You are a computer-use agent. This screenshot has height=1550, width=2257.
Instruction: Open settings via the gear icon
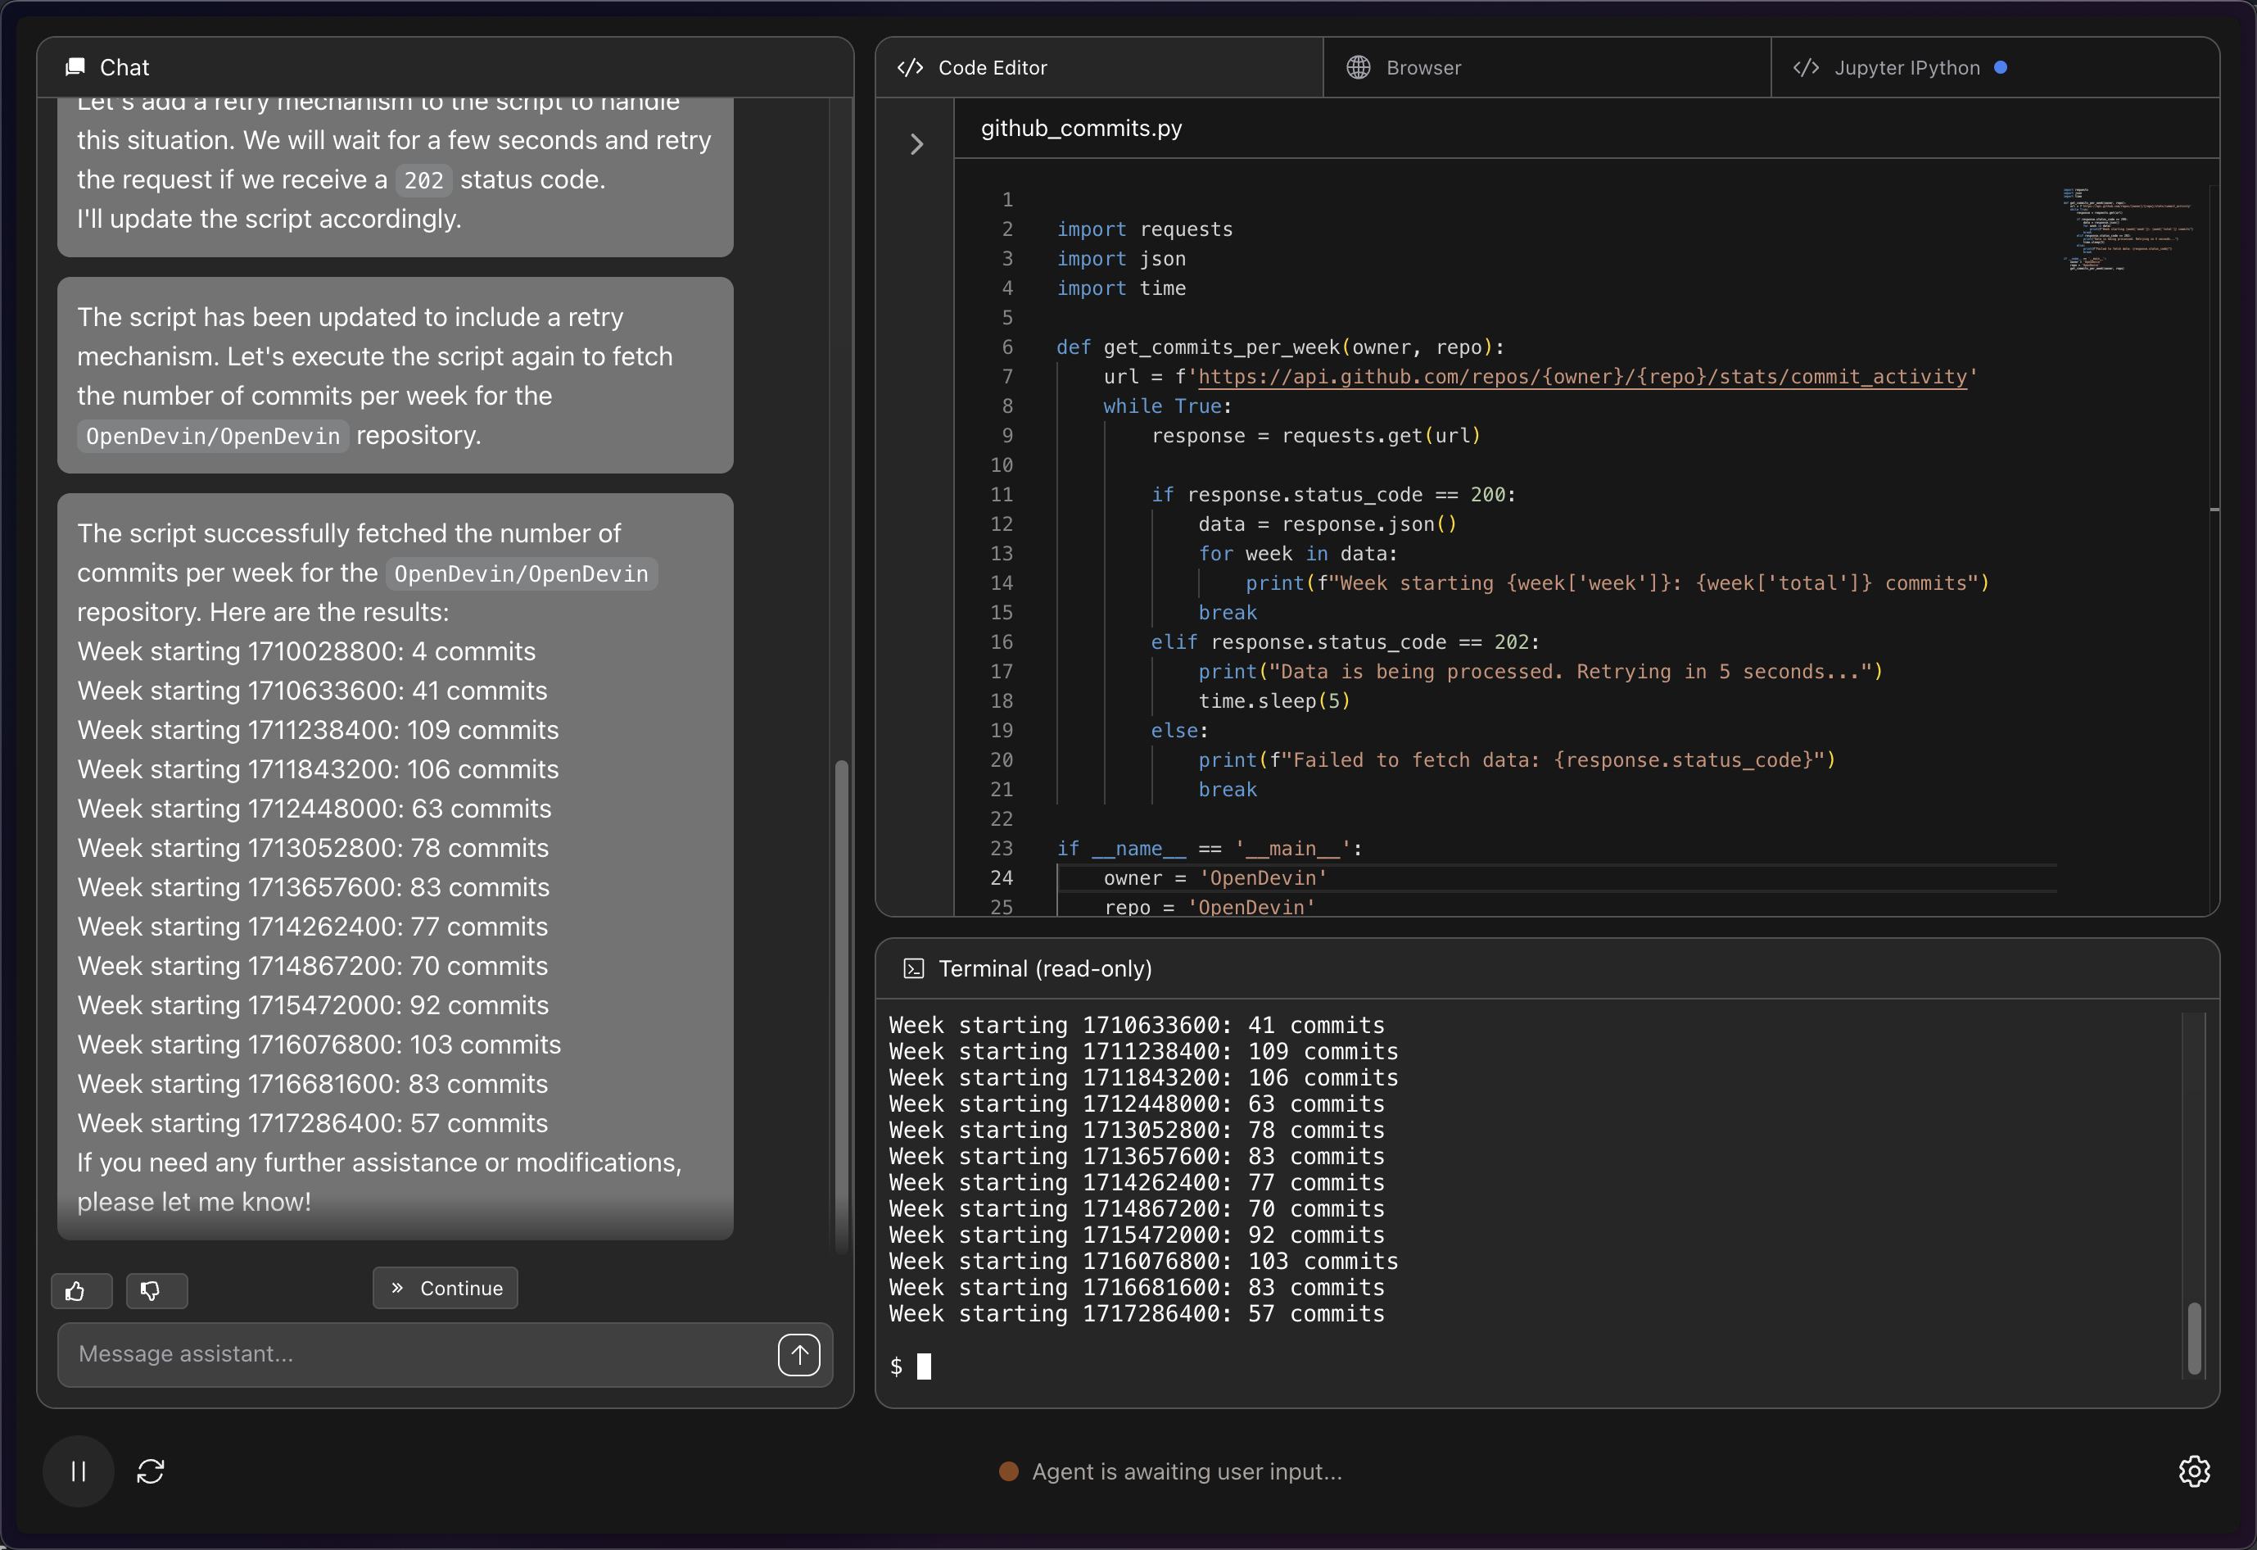click(x=2194, y=1471)
